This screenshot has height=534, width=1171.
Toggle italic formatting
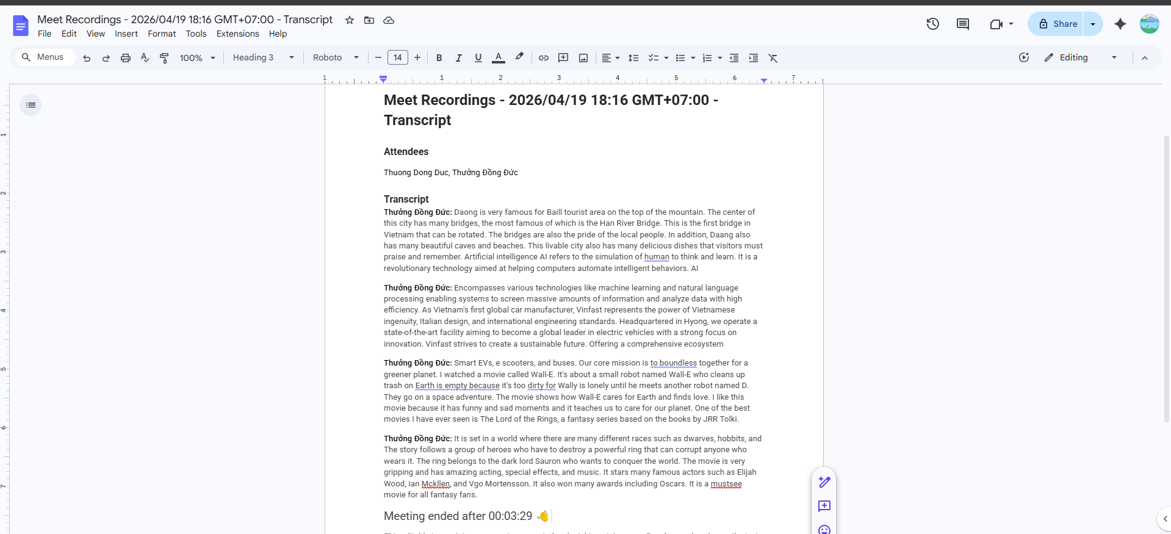coord(458,58)
